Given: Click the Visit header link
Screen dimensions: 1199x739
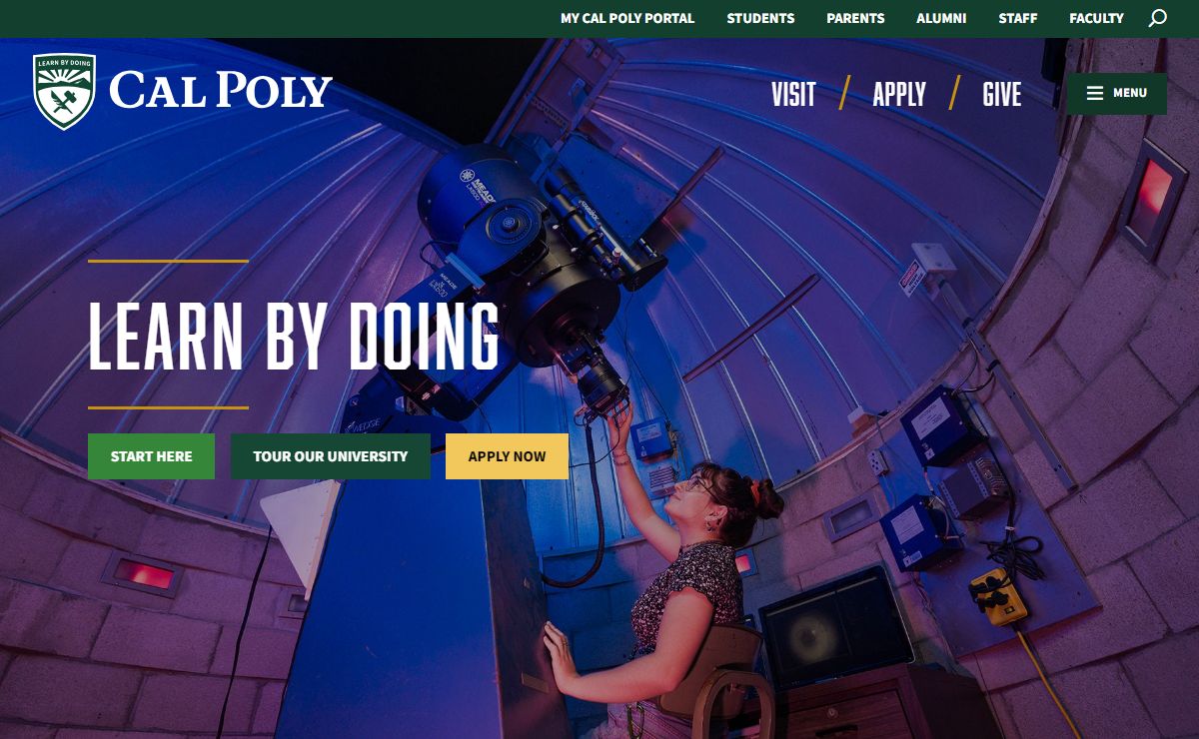Looking at the screenshot, I should pyautogui.click(x=793, y=95).
